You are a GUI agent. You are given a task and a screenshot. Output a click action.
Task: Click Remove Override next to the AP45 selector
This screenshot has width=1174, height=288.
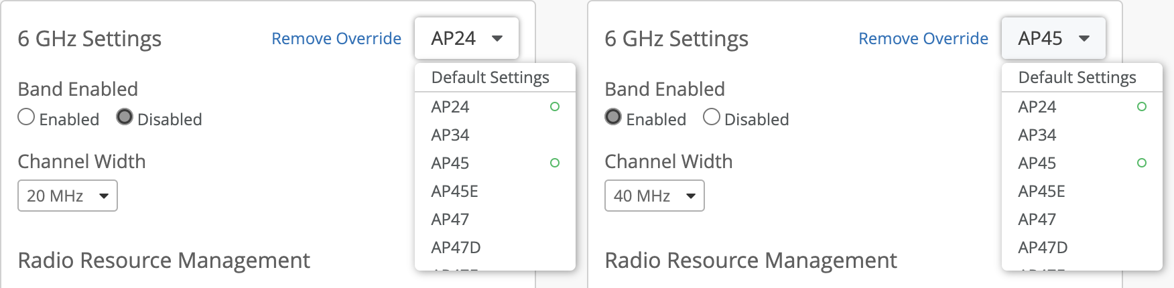(x=923, y=39)
